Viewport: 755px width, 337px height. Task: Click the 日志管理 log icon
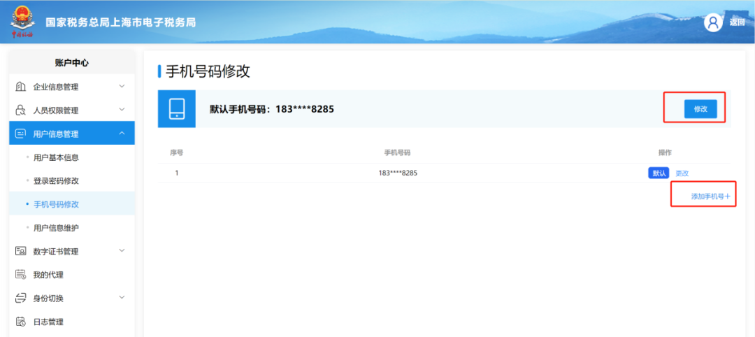coord(21,322)
